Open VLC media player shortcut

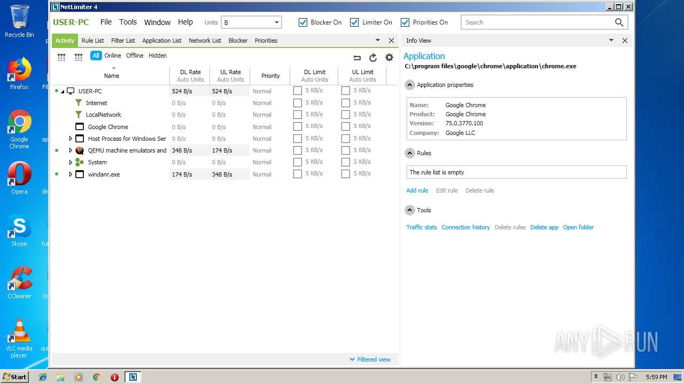pyautogui.click(x=19, y=338)
